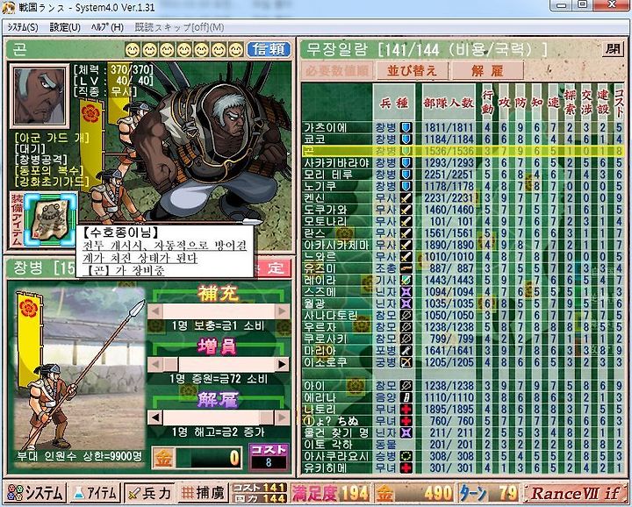Viewport: 632px width, 507px height.
Task: Click the Rance VII if logo
Action: click(x=576, y=493)
